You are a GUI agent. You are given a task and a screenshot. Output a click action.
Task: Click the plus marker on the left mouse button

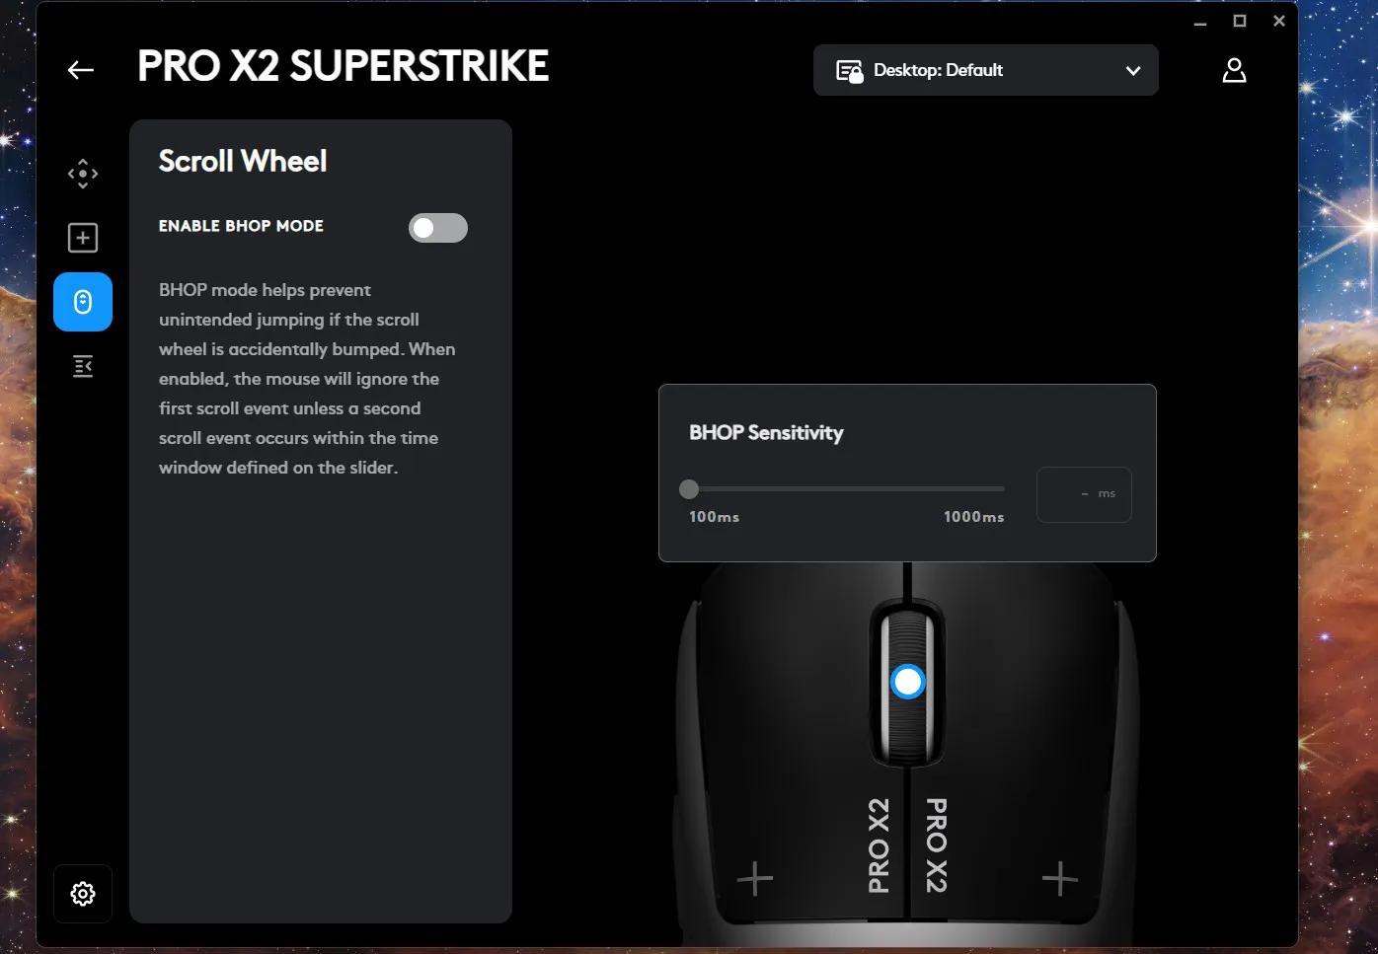coord(755,878)
